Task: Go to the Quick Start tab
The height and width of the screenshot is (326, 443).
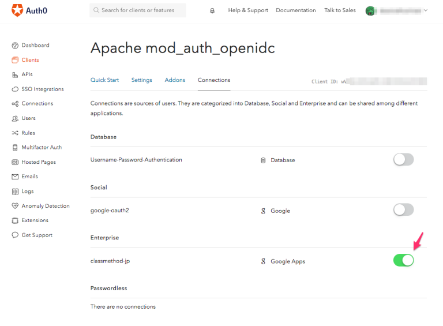Action: (104, 80)
